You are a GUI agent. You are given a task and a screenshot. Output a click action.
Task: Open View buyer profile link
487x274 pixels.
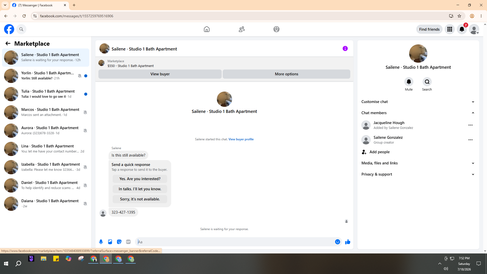click(x=241, y=139)
